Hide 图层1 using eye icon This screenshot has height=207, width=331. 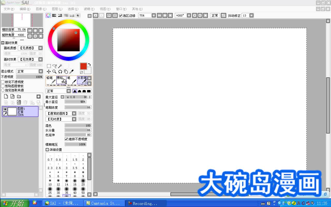point(5,109)
